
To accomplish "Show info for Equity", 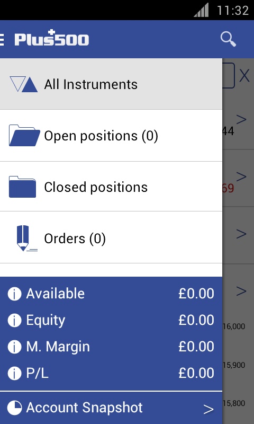I will tap(14, 320).
